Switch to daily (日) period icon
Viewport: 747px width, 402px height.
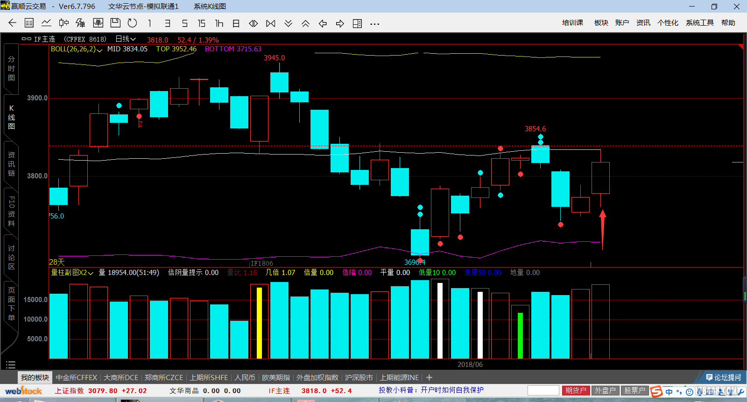coord(236,23)
